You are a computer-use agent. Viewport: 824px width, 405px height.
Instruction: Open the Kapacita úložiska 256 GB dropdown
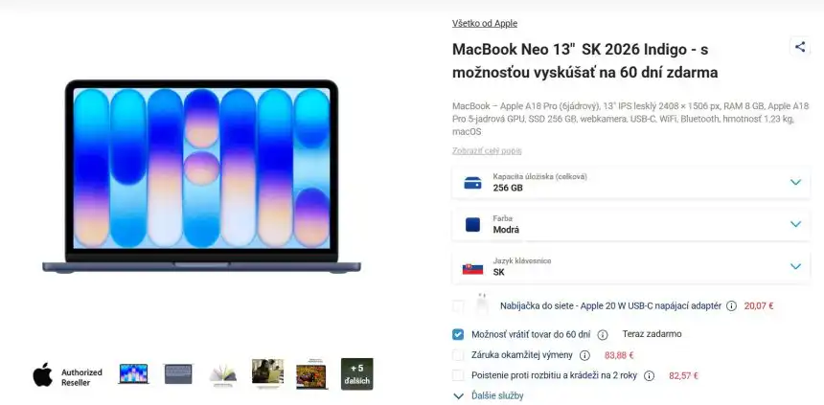coord(630,182)
